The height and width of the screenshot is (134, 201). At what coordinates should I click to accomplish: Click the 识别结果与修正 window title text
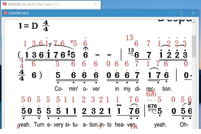coord(19,13)
